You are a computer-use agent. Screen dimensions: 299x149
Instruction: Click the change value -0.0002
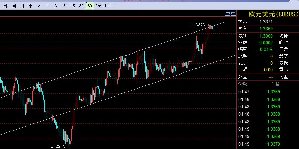pyautogui.click(x=265, y=43)
